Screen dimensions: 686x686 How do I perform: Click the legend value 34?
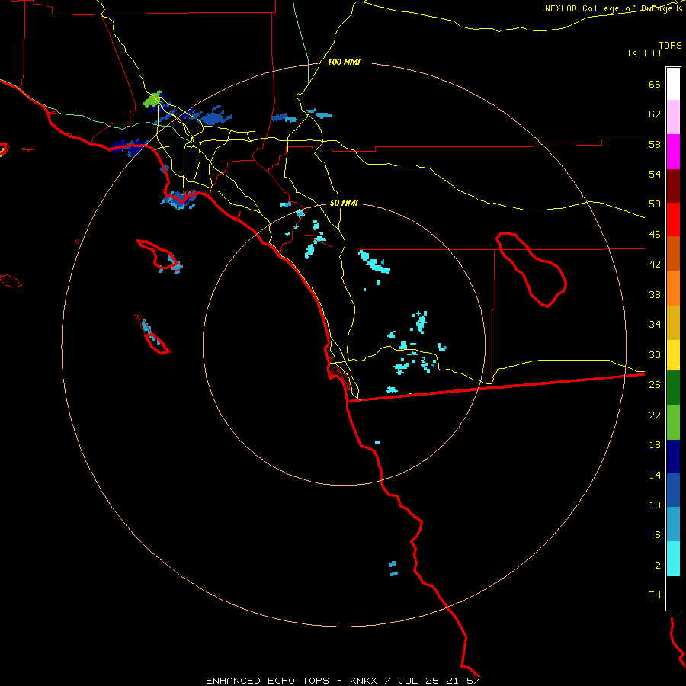click(655, 325)
